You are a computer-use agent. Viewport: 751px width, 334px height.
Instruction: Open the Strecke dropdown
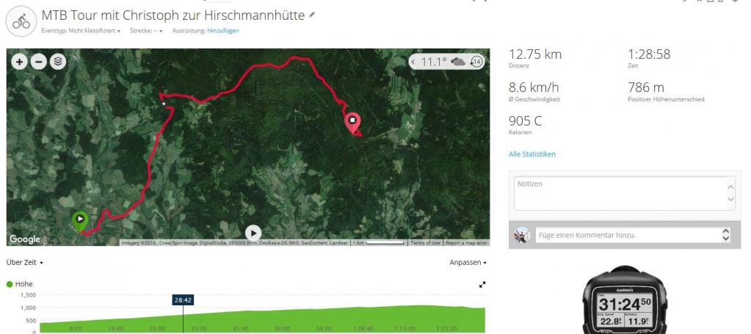[x=146, y=31]
